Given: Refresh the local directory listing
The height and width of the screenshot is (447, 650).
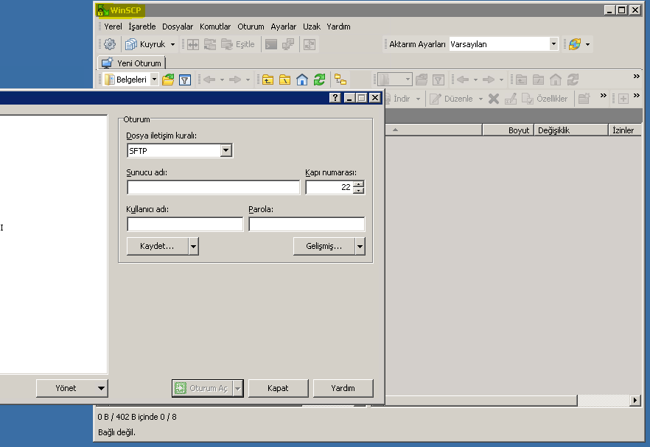Looking at the screenshot, I should click(319, 80).
